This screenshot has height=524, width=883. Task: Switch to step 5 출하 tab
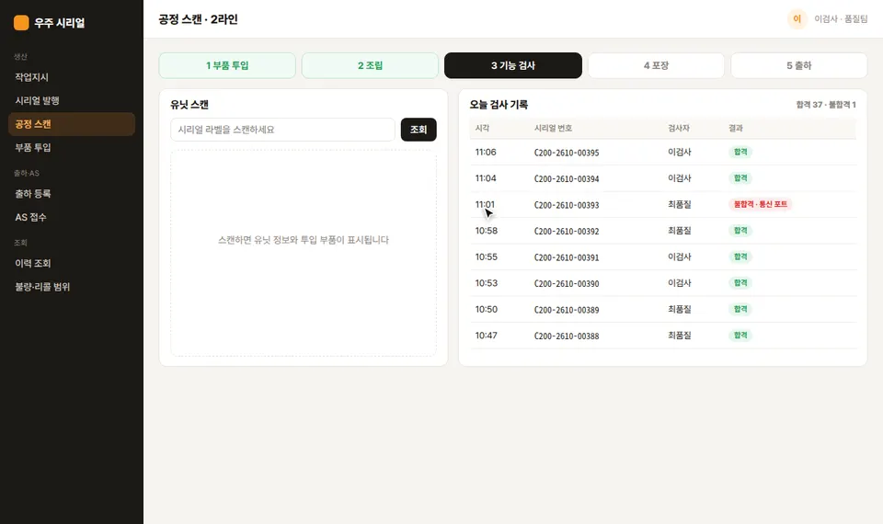click(799, 65)
